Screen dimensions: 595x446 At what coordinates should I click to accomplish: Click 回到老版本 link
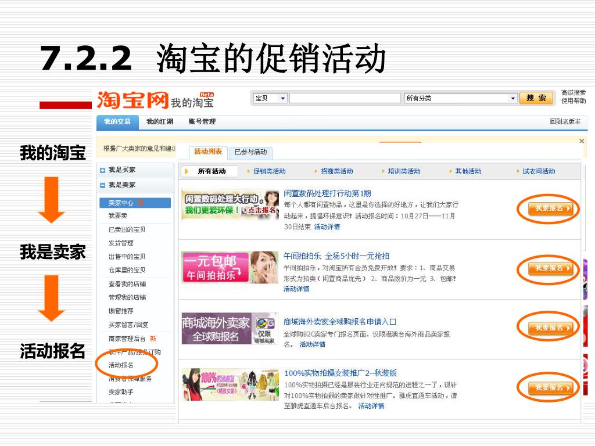565,122
